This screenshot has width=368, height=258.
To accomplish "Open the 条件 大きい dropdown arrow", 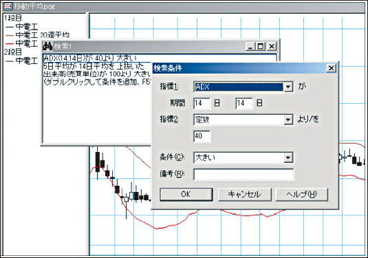I will [x=288, y=158].
